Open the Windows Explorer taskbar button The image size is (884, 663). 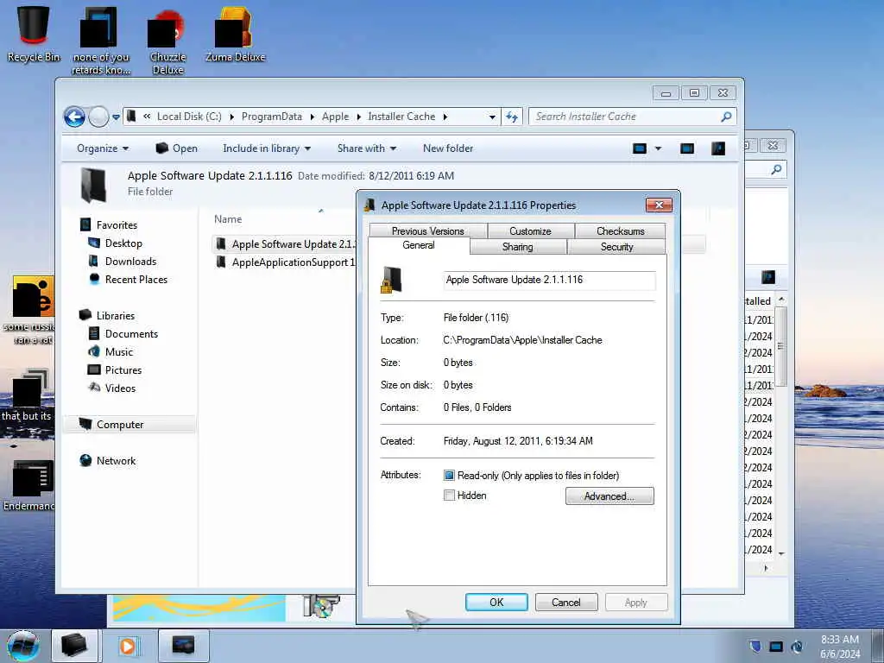pos(74,646)
